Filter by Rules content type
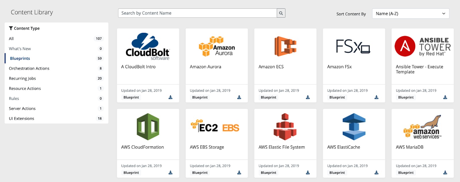The width and height of the screenshot is (460, 182). (56, 98)
